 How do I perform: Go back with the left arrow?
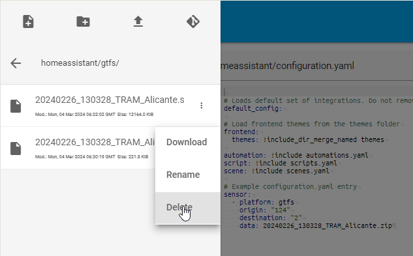point(16,63)
